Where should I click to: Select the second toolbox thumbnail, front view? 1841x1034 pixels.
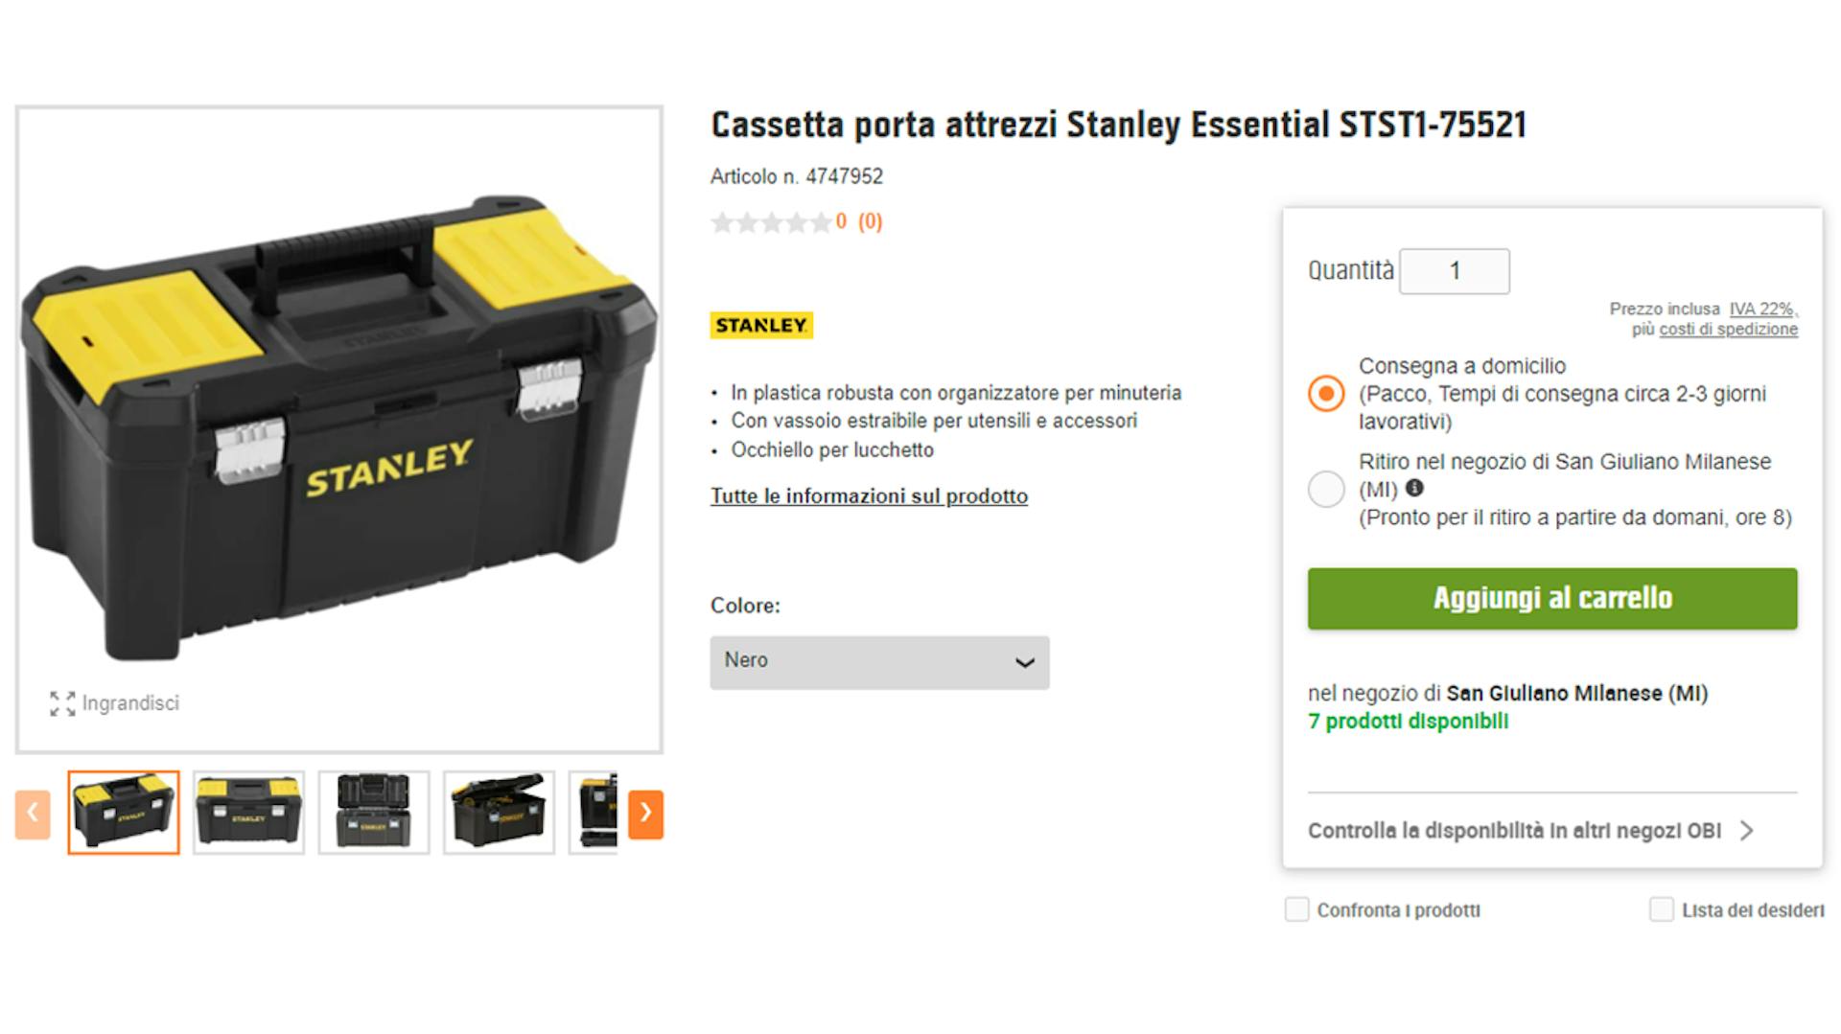(x=248, y=813)
